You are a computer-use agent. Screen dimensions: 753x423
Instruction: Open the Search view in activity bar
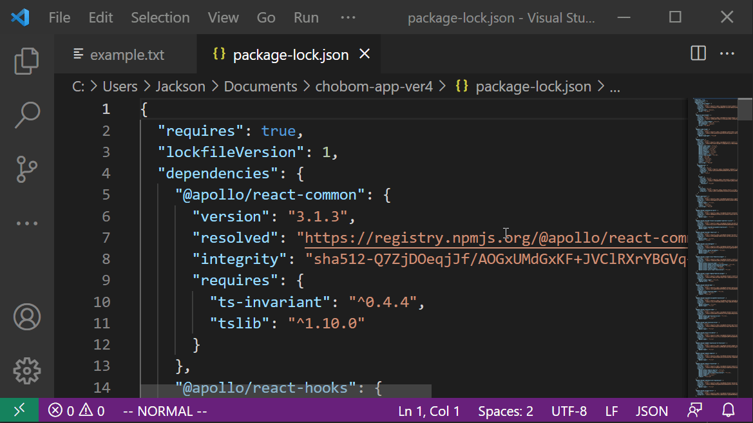(27, 115)
